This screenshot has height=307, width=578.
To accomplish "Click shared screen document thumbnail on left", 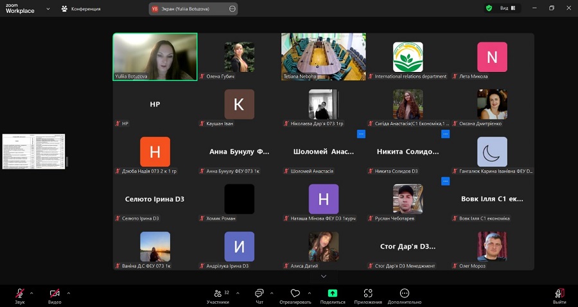I will 33,152.
